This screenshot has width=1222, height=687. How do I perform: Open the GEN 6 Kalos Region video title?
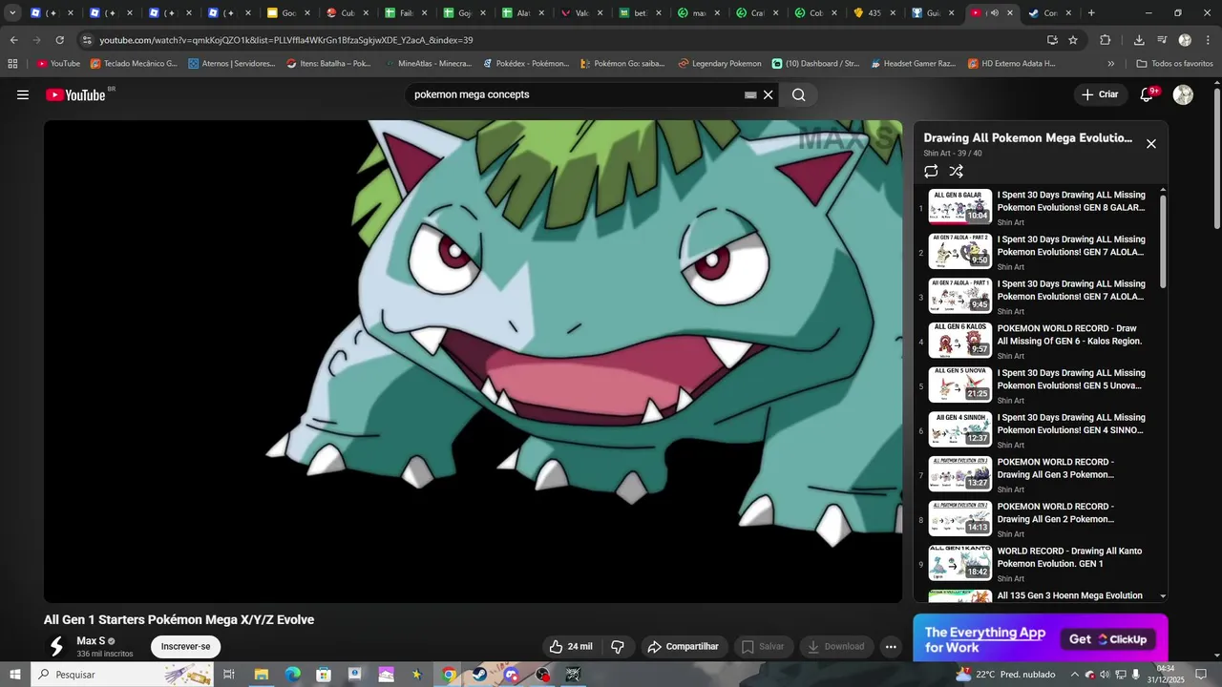[1070, 335]
